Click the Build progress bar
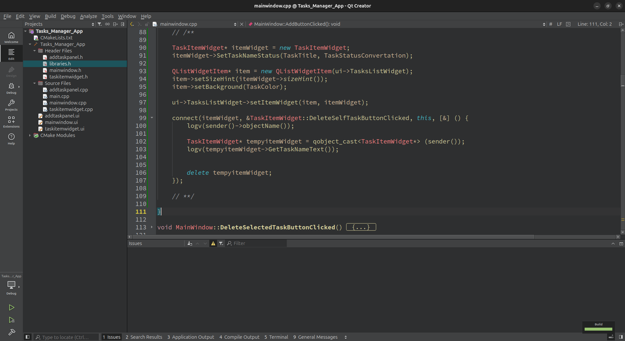 pos(598,329)
